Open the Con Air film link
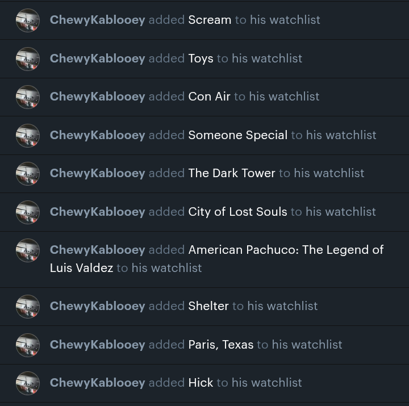Image resolution: width=409 pixels, height=406 pixels. pos(209,97)
